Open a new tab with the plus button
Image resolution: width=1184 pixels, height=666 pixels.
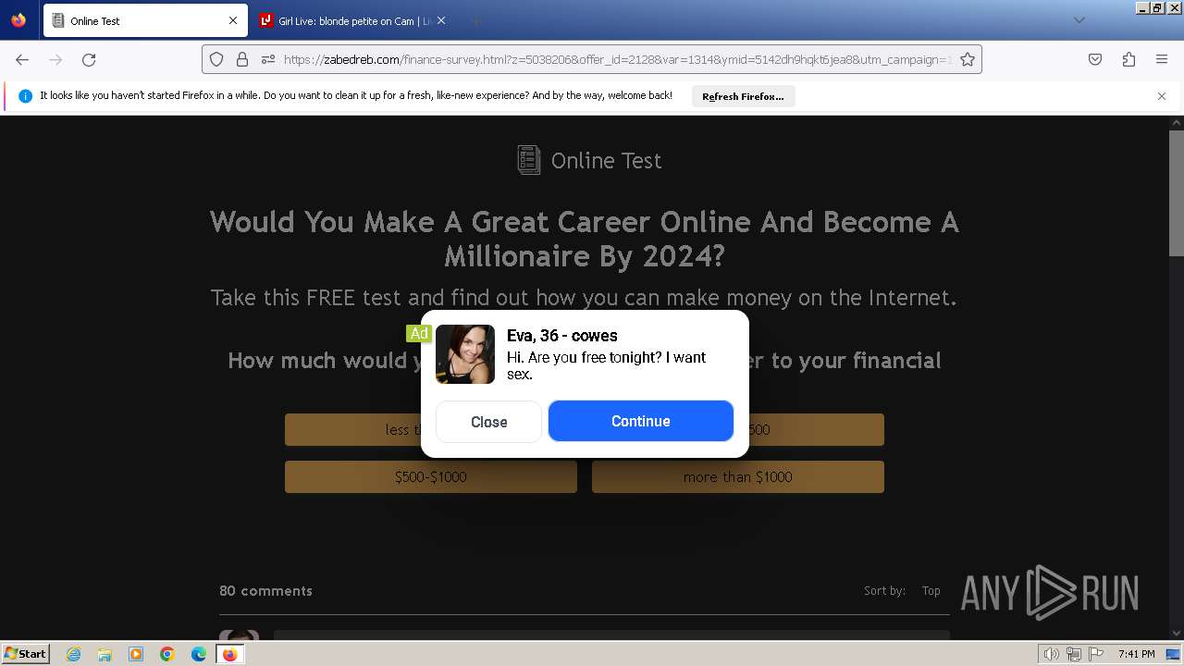[x=475, y=20]
